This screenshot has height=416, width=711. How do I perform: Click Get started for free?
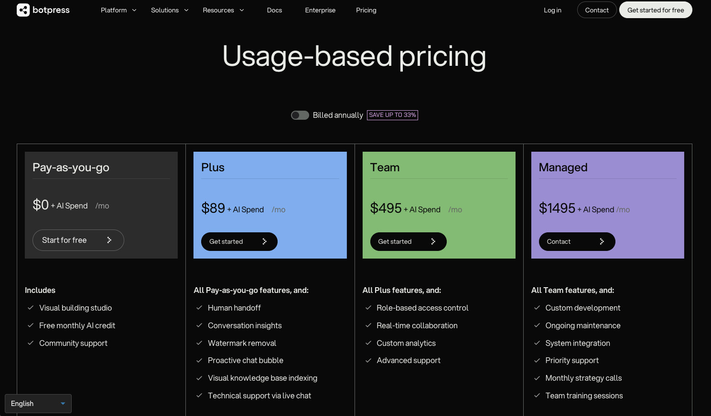click(x=655, y=10)
